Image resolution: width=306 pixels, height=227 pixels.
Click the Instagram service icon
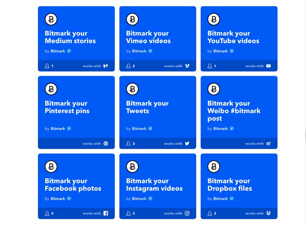click(187, 214)
